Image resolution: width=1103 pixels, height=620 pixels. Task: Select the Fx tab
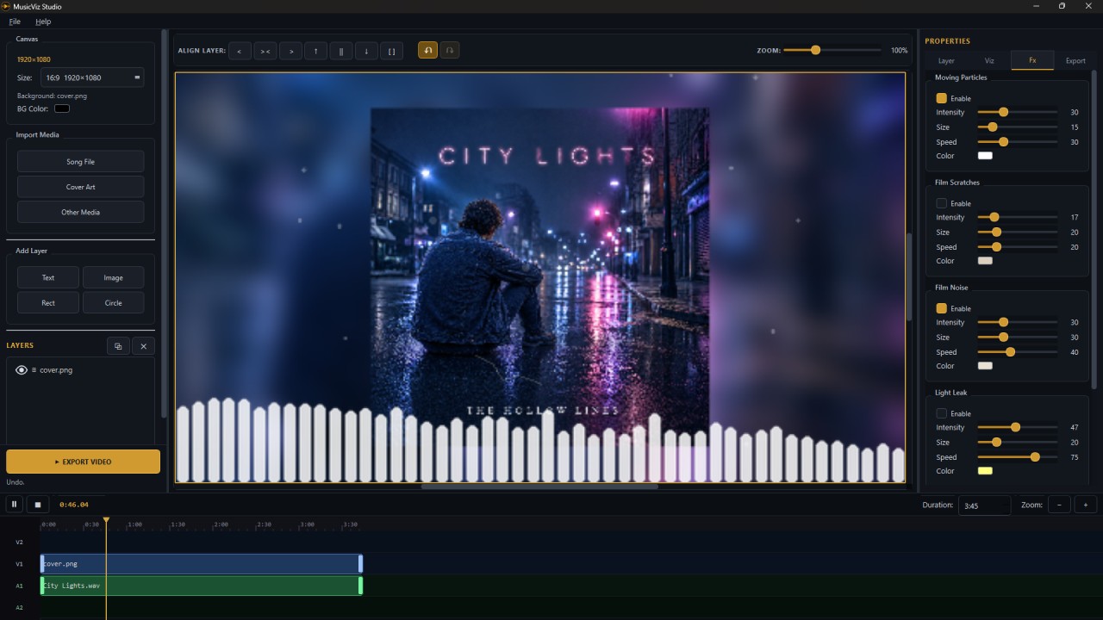click(1032, 61)
